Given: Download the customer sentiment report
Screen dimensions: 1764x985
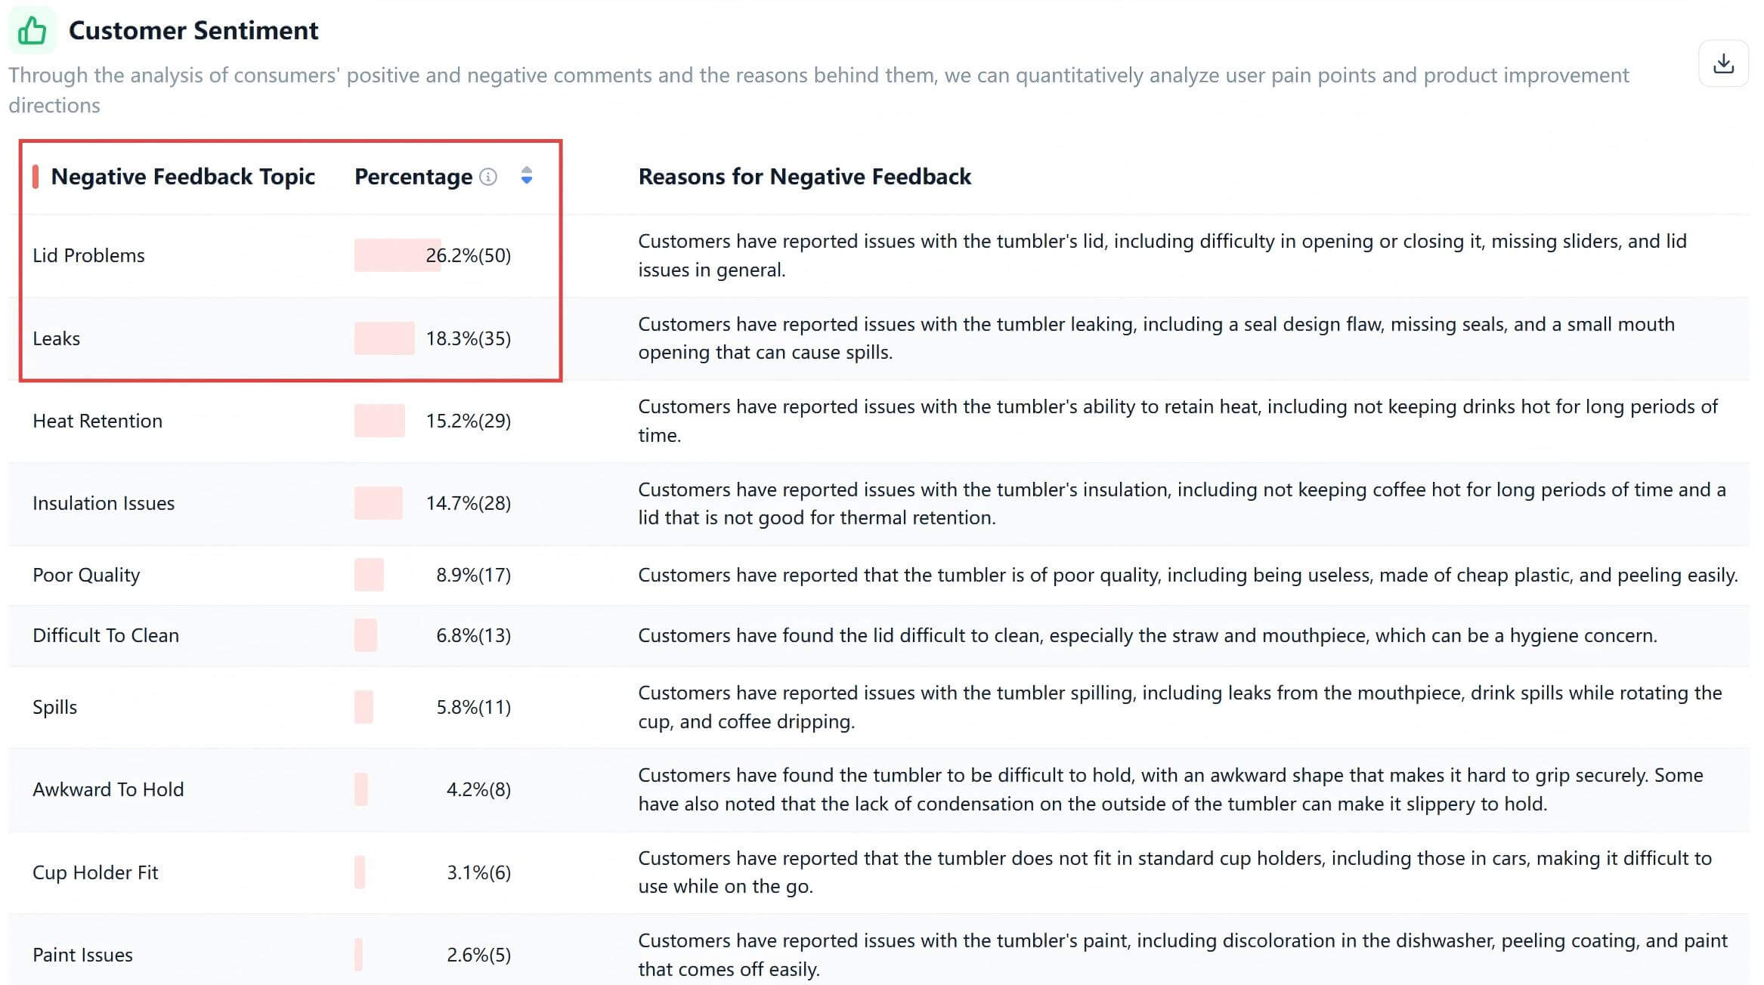Looking at the screenshot, I should click(1723, 63).
